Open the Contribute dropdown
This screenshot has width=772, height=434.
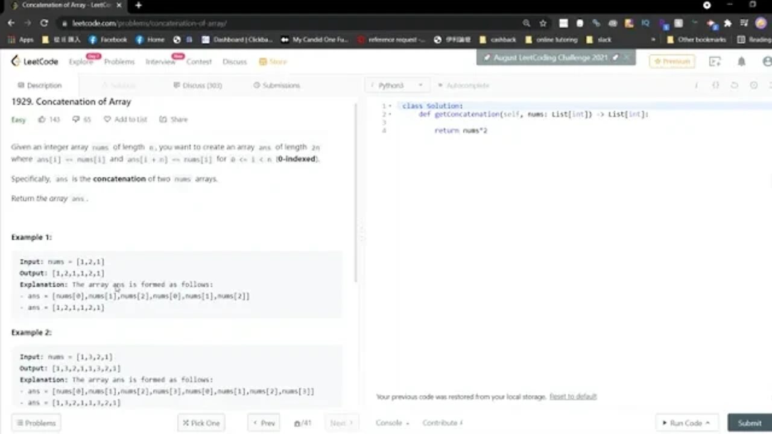tap(443, 423)
